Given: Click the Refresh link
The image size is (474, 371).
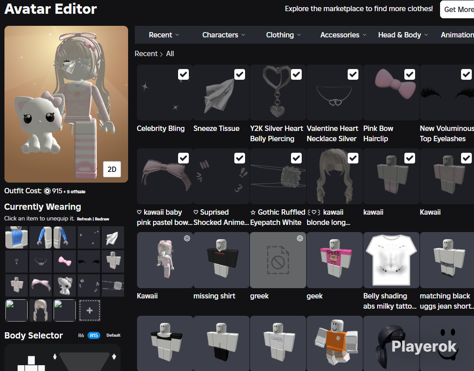Looking at the screenshot, I should [84, 219].
